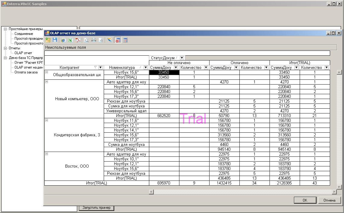Click the Оплачено column header
The image size is (344, 213).
[x=239, y=63]
